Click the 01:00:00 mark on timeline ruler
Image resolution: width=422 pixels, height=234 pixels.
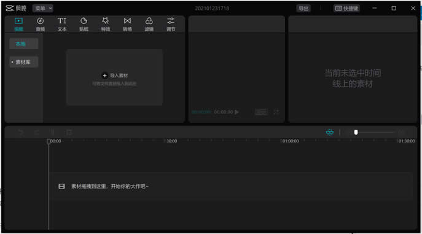[x=290, y=141]
